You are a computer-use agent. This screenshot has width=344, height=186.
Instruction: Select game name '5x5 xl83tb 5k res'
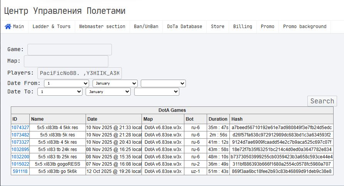[57, 135]
